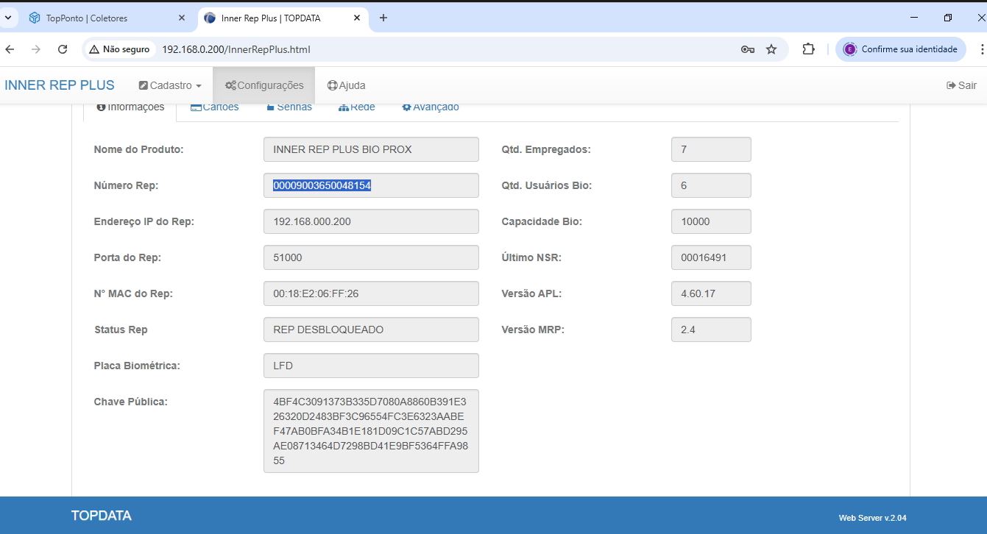Click the Sair logout link
The image size is (987, 534).
click(961, 85)
